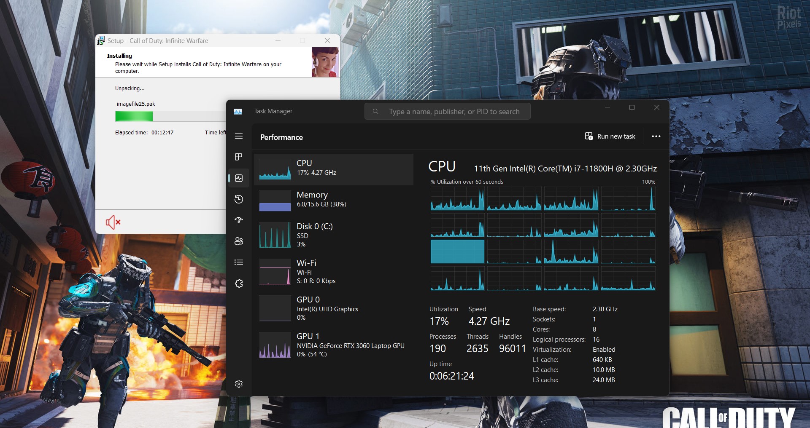Select Performance page icon in sidebar

point(239,178)
